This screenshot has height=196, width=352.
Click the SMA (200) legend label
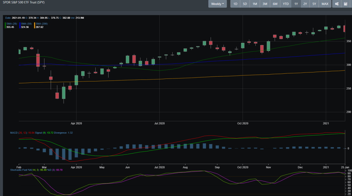42,24
